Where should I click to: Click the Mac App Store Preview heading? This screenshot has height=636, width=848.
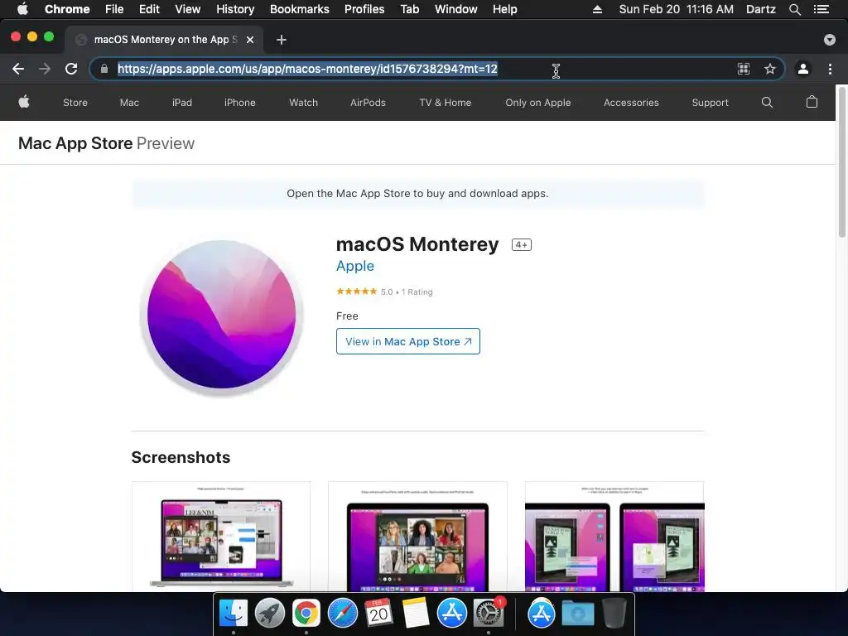click(106, 143)
